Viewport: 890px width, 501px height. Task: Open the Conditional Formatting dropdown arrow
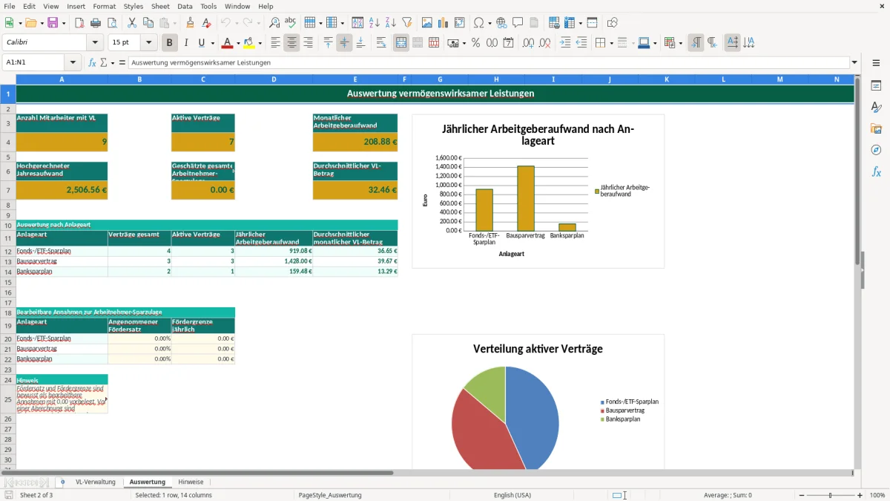pyautogui.click(x=680, y=43)
